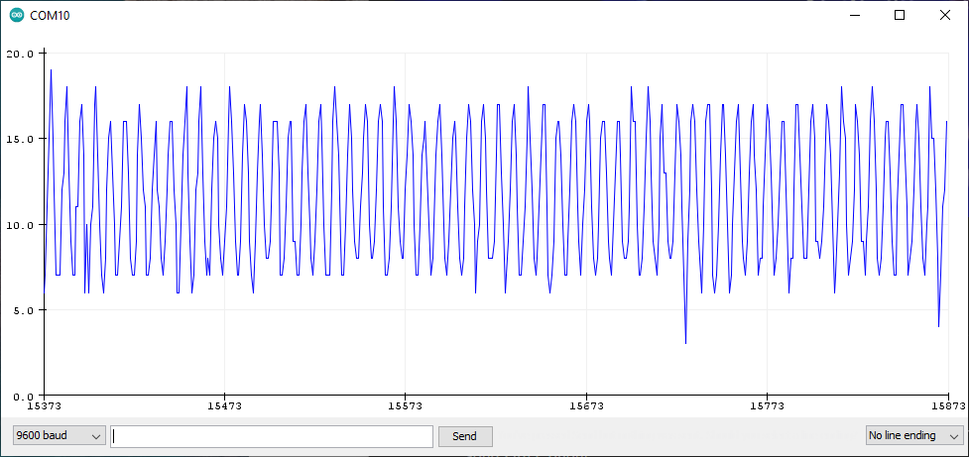
Task: Click the 15673 x-axis label
Action: 586,406
